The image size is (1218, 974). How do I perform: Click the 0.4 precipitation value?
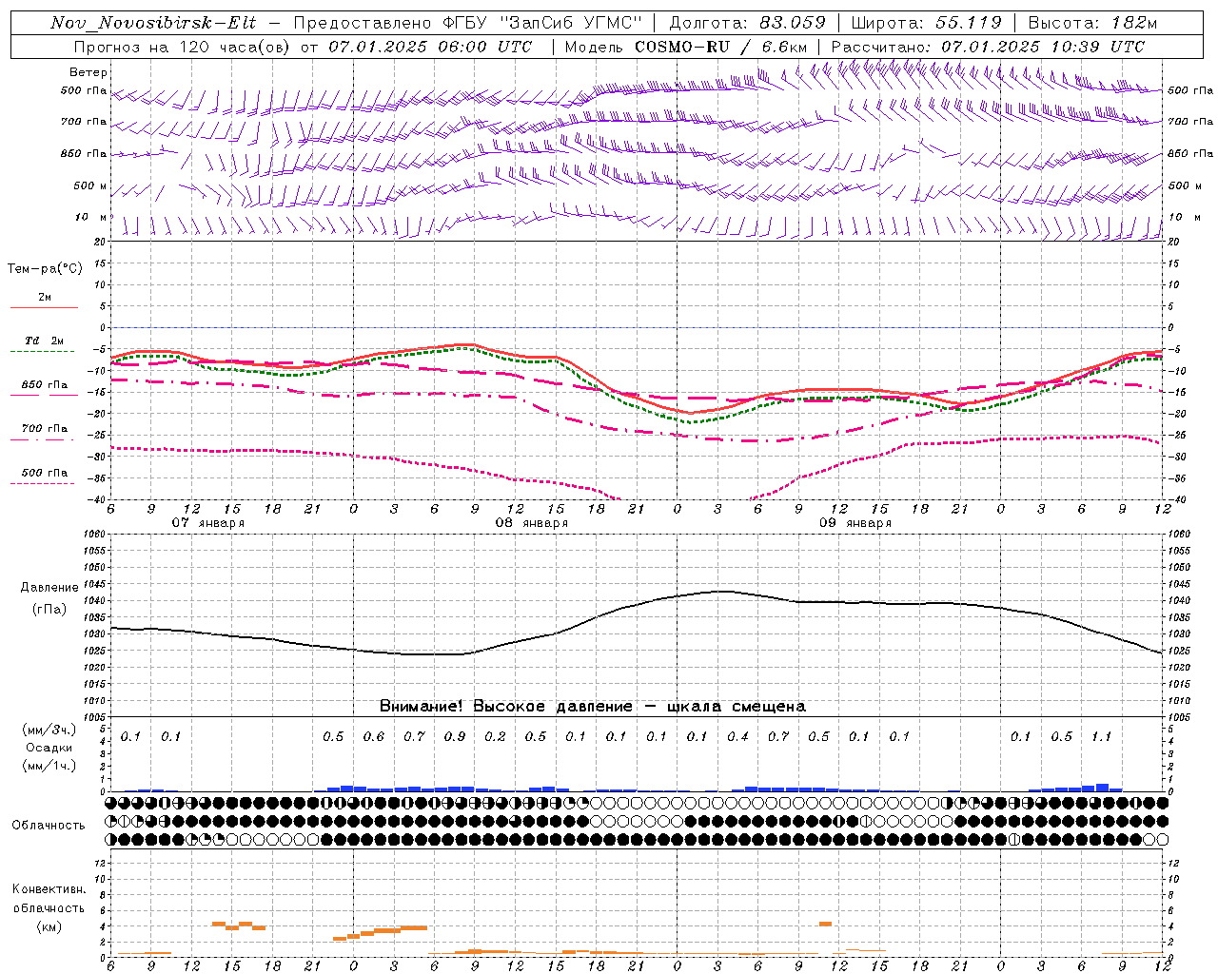[737, 736]
